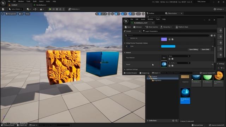Toggle surface snapping in viewport toolbar

tap(112, 14)
